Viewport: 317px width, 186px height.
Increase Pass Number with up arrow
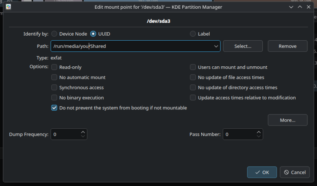(259, 132)
